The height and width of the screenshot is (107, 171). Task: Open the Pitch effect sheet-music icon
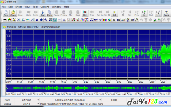click(50, 20)
